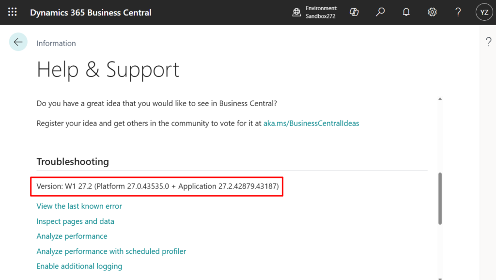The height and width of the screenshot is (280, 496).
Task: View the last known error
Action: 79,206
